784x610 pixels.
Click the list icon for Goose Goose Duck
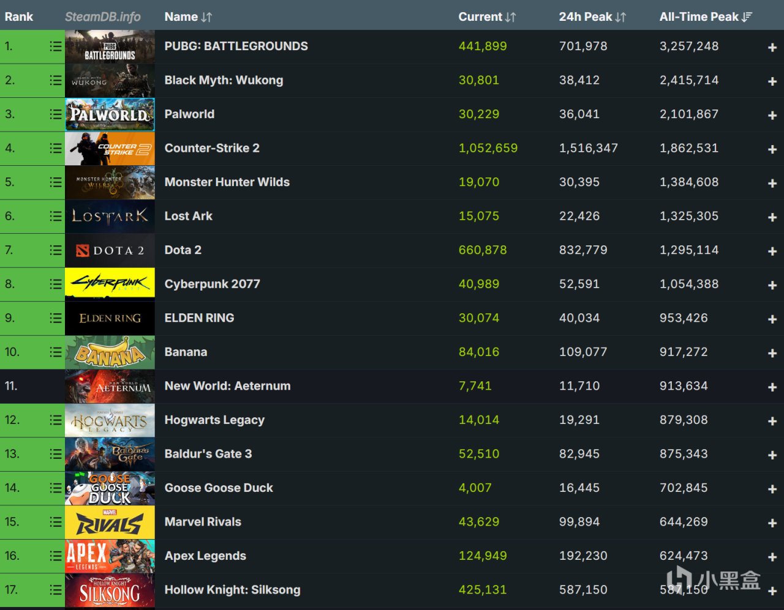pyautogui.click(x=56, y=488)
